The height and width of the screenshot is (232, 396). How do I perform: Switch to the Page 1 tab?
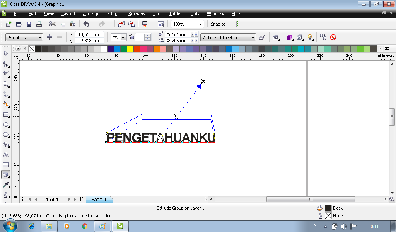[99, 199]
